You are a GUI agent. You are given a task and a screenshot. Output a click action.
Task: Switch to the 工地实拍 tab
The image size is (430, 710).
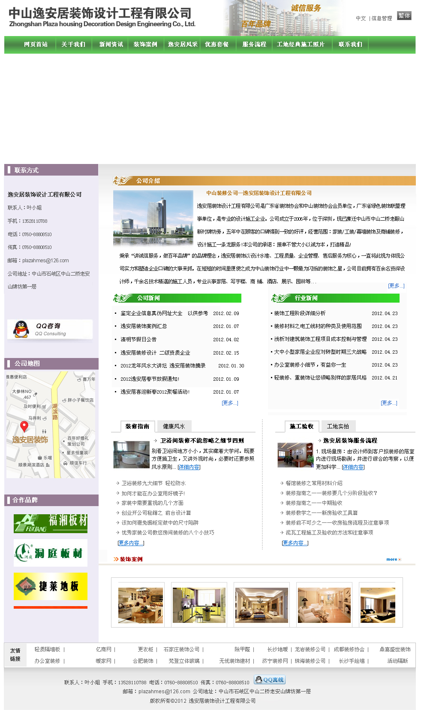point(338,426)
